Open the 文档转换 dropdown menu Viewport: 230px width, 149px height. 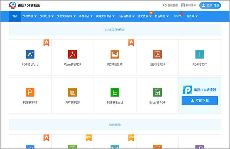click(30, 16)
